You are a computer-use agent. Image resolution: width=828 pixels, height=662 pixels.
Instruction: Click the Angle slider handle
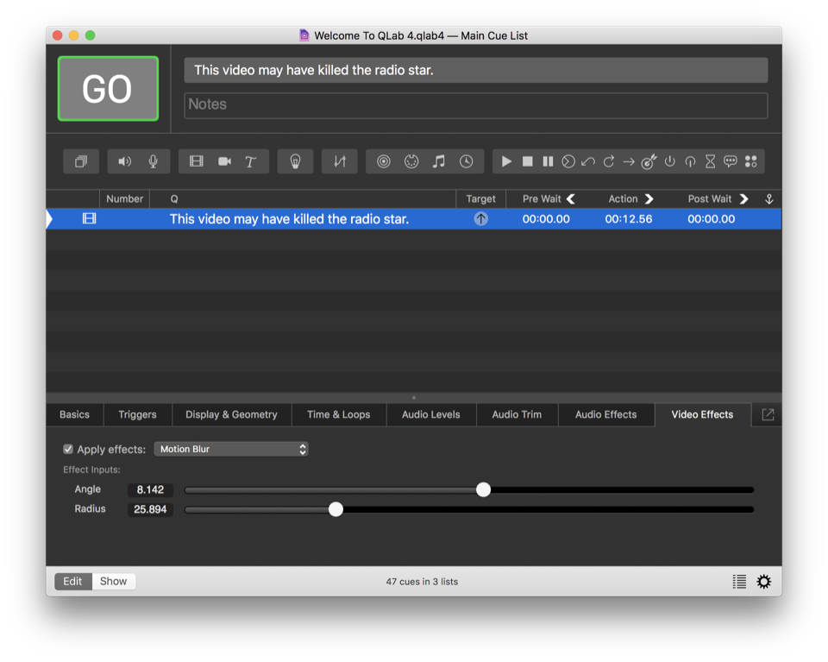pos(484,489)
